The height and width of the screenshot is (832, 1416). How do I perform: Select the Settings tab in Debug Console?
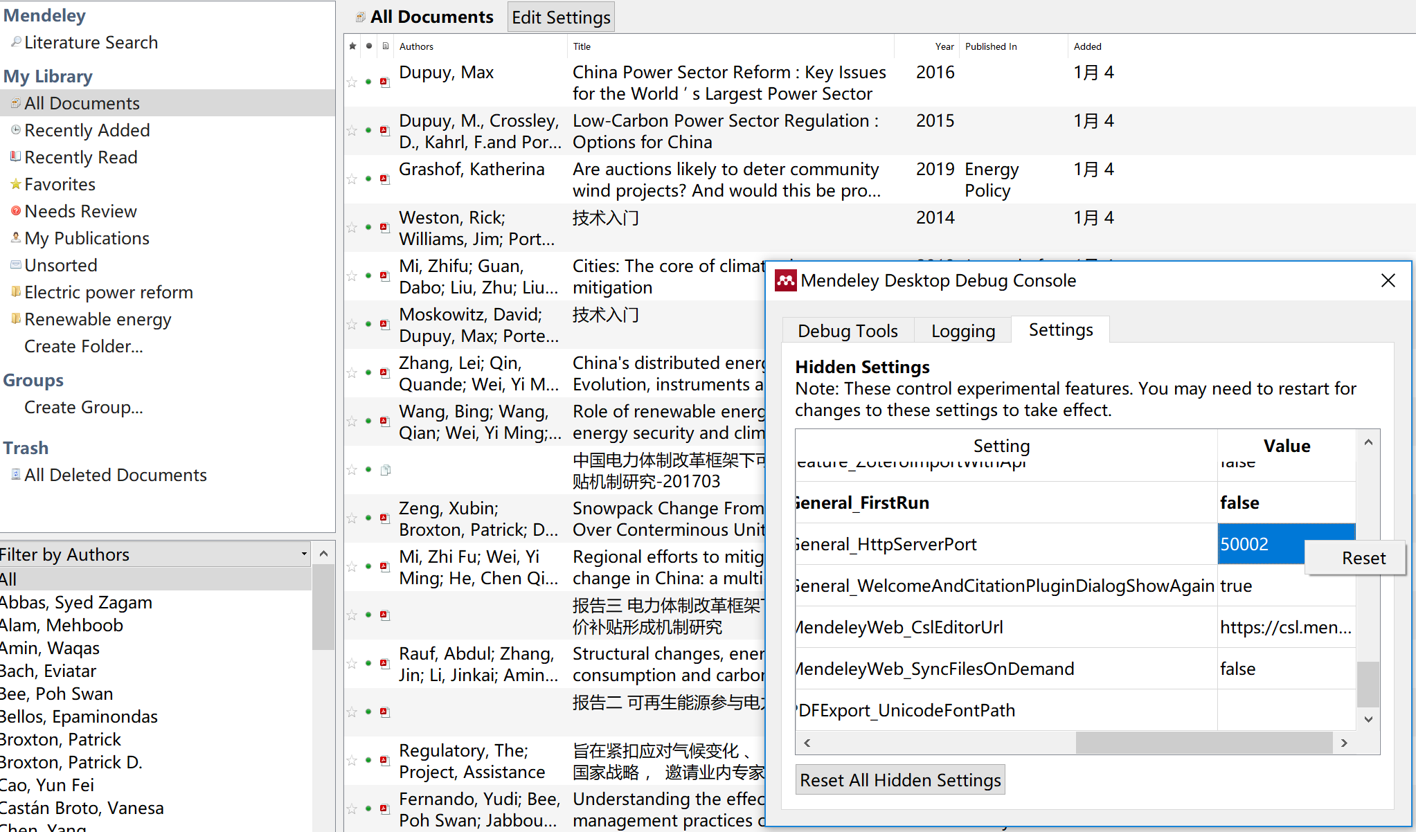click(1061, 329)
